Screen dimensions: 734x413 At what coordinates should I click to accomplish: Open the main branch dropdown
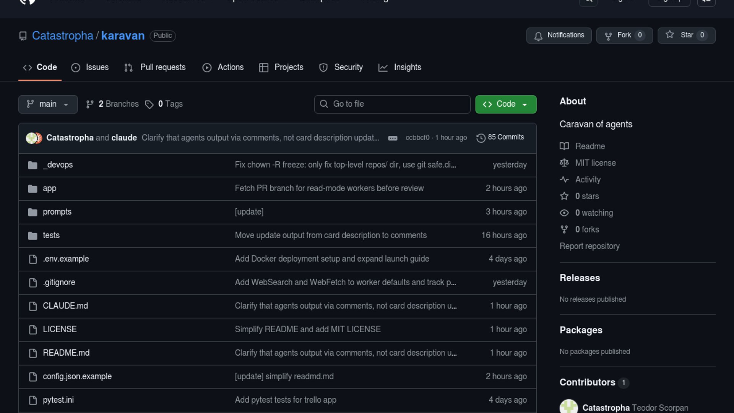click(48, 104)
